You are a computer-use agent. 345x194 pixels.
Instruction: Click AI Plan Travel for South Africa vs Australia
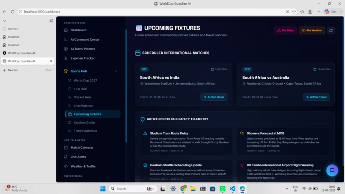(x=316, y=97)
